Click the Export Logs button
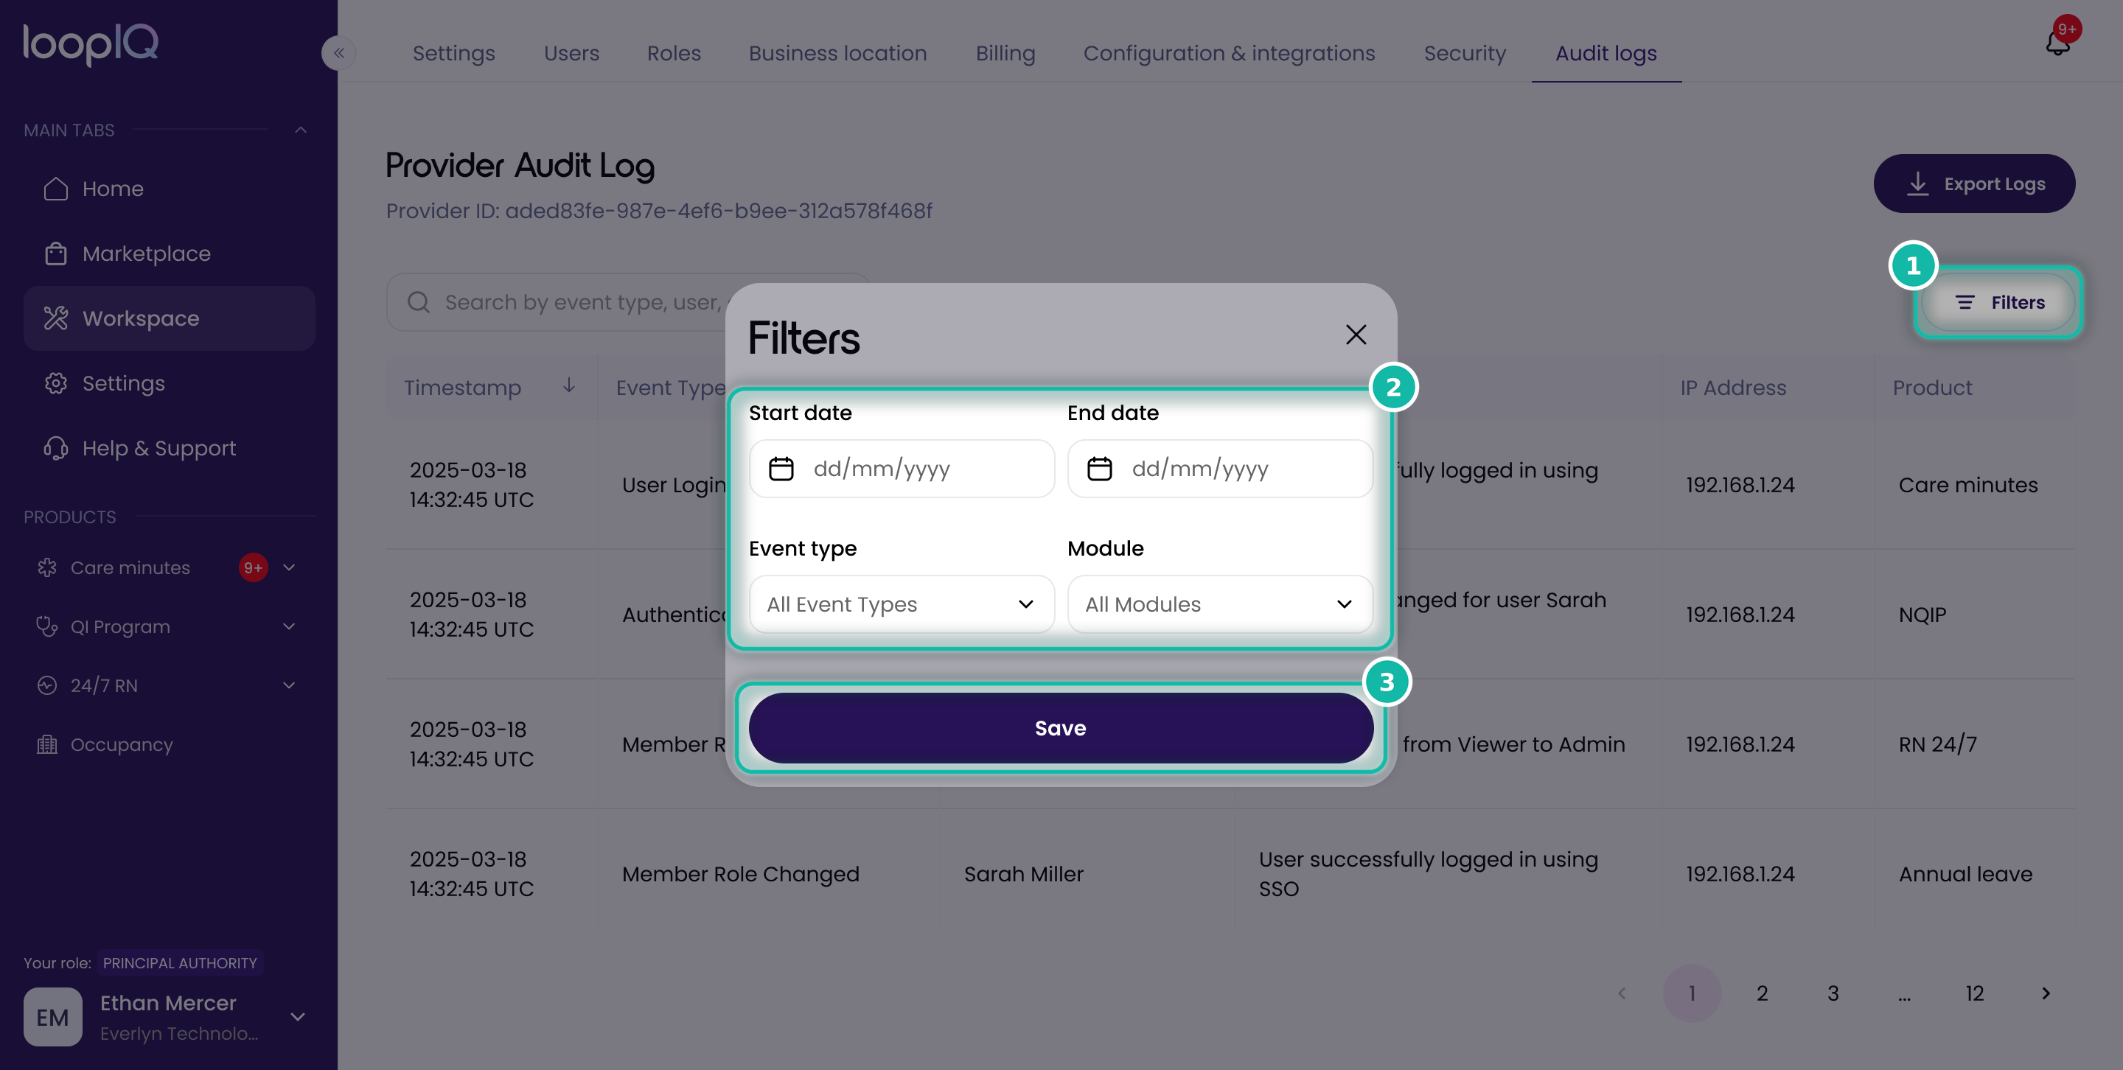The width and height of the screenshot is (2123, 1070). [x=1974, y=183]
